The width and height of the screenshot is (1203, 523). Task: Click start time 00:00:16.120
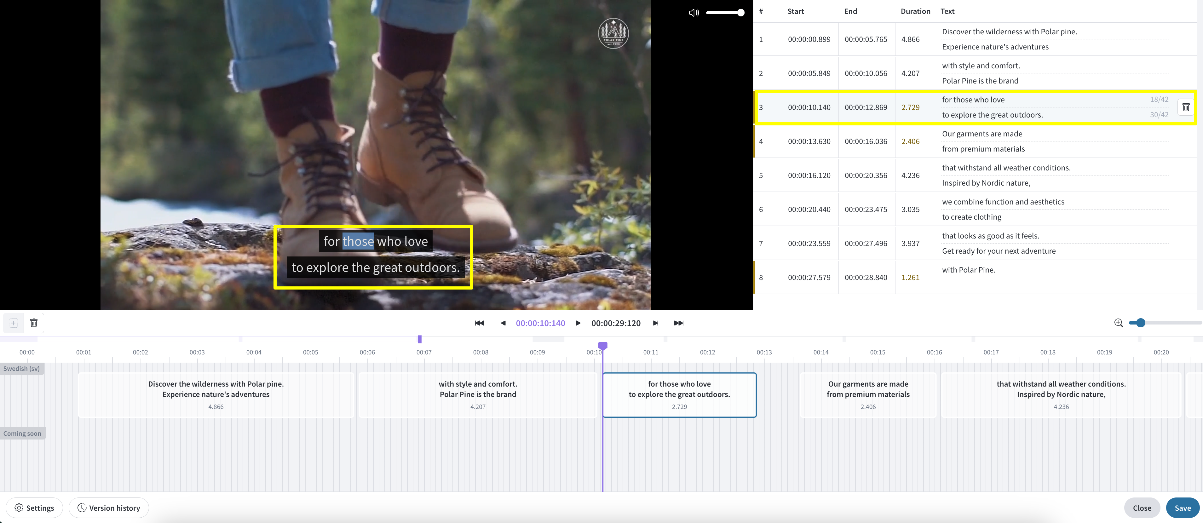tap(809, 175)
